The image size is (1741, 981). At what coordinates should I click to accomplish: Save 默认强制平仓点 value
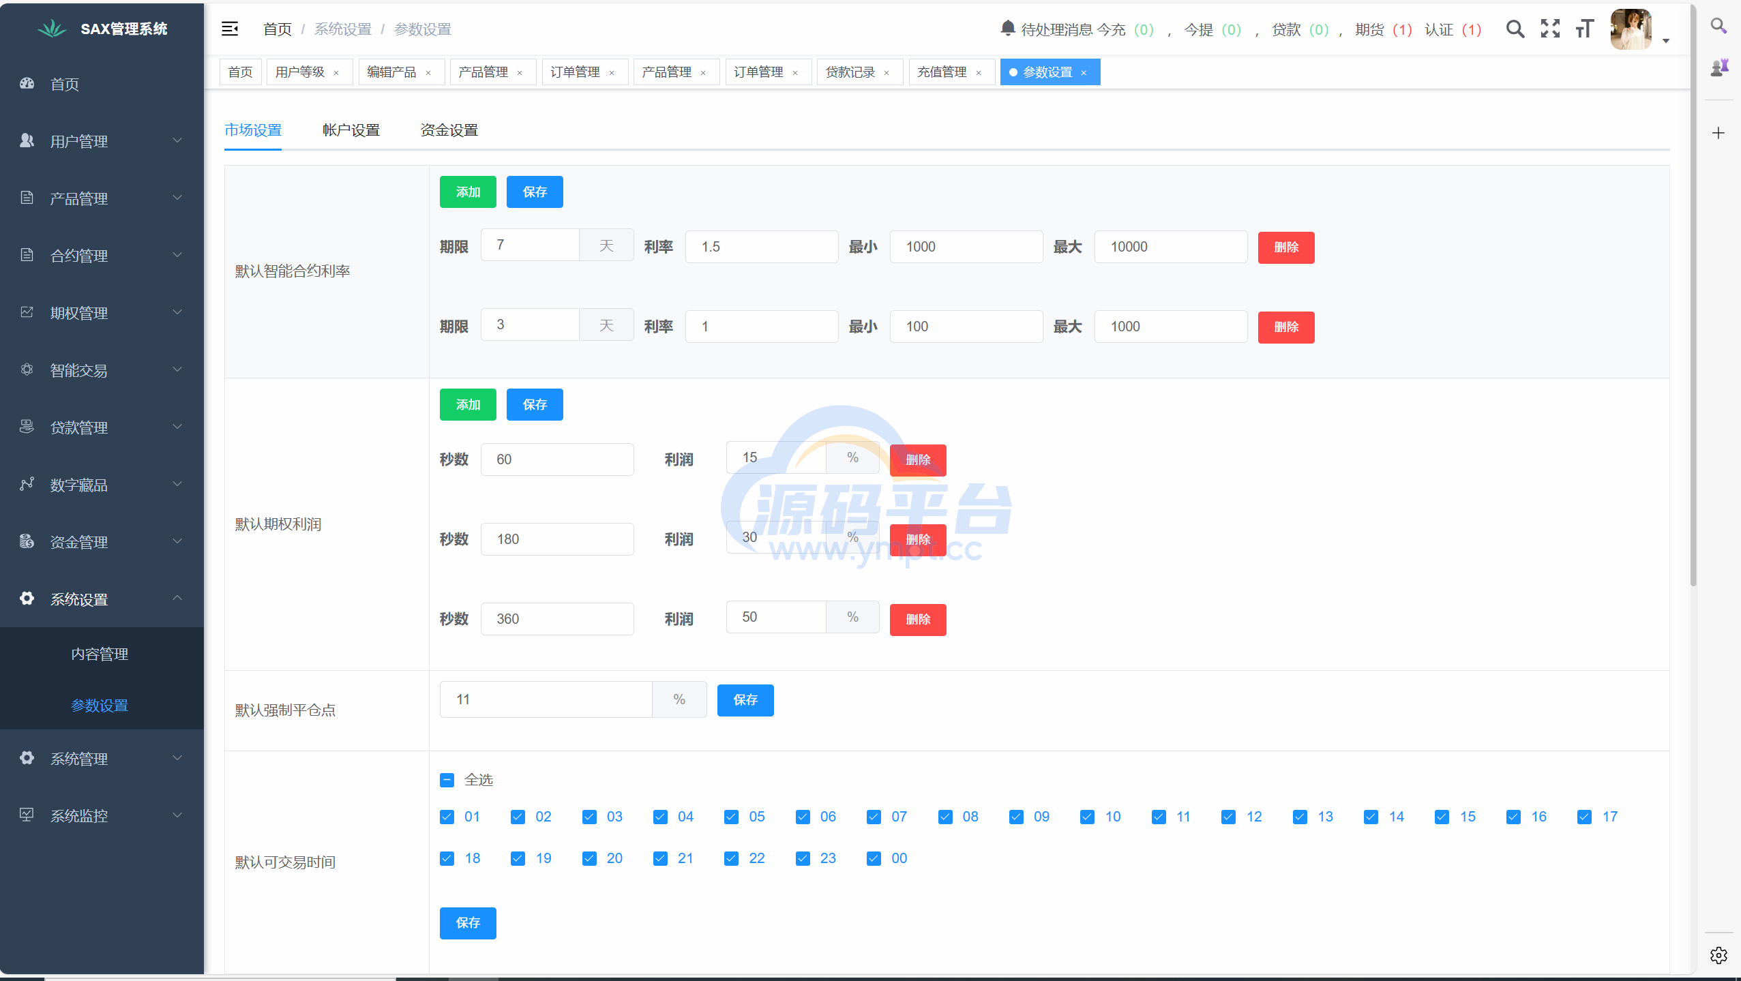tap(745, 700)
